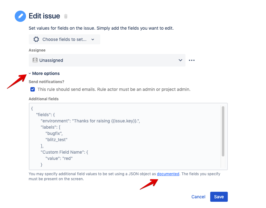266x208 pixels.
Task: Click Cancel to discard changes
Action: [x=198, y=197]
